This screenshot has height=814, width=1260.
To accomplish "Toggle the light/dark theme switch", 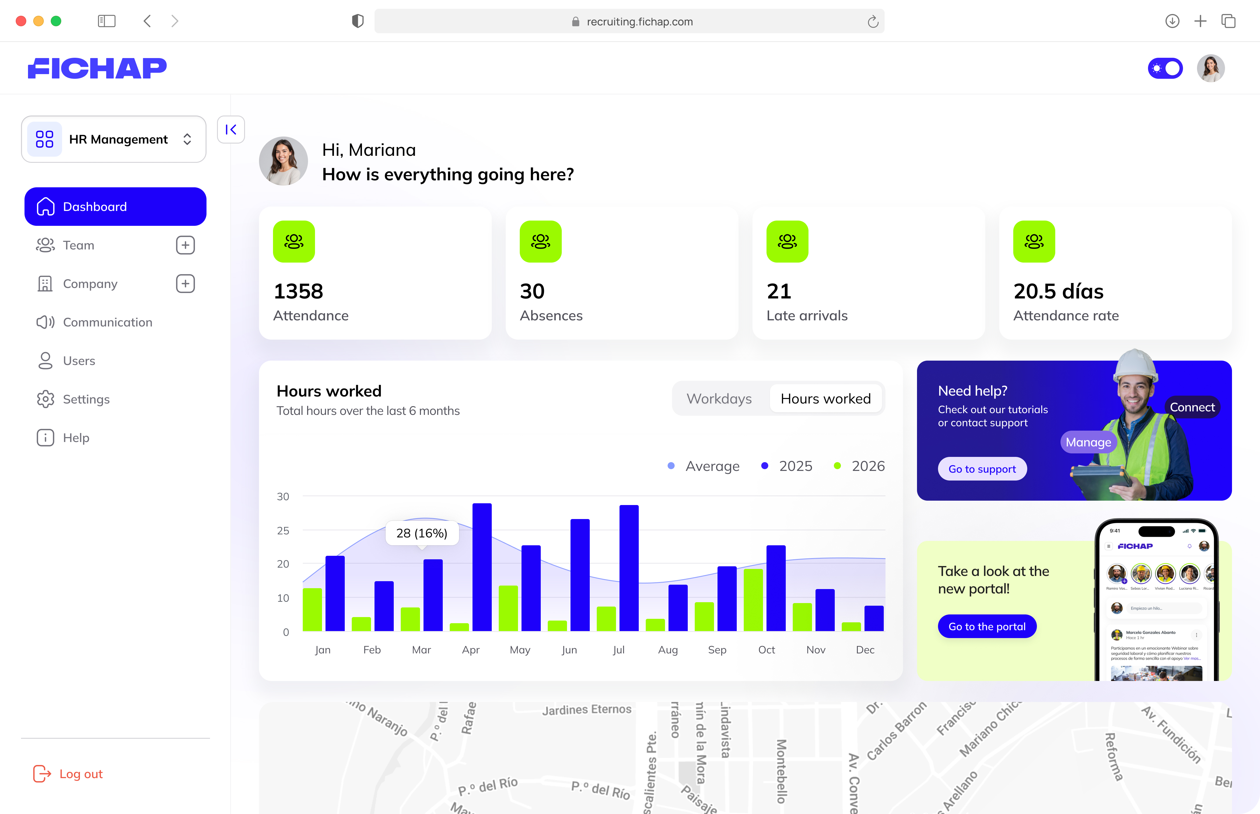I will [x=1165, y=68].
